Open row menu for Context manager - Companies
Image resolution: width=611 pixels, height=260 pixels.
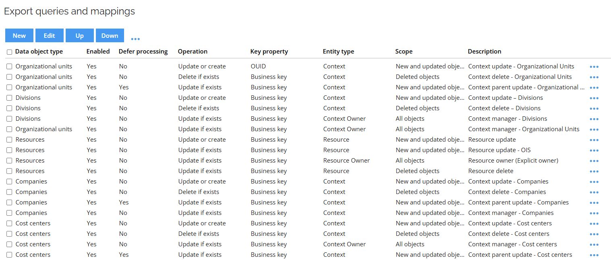[594, 213]
